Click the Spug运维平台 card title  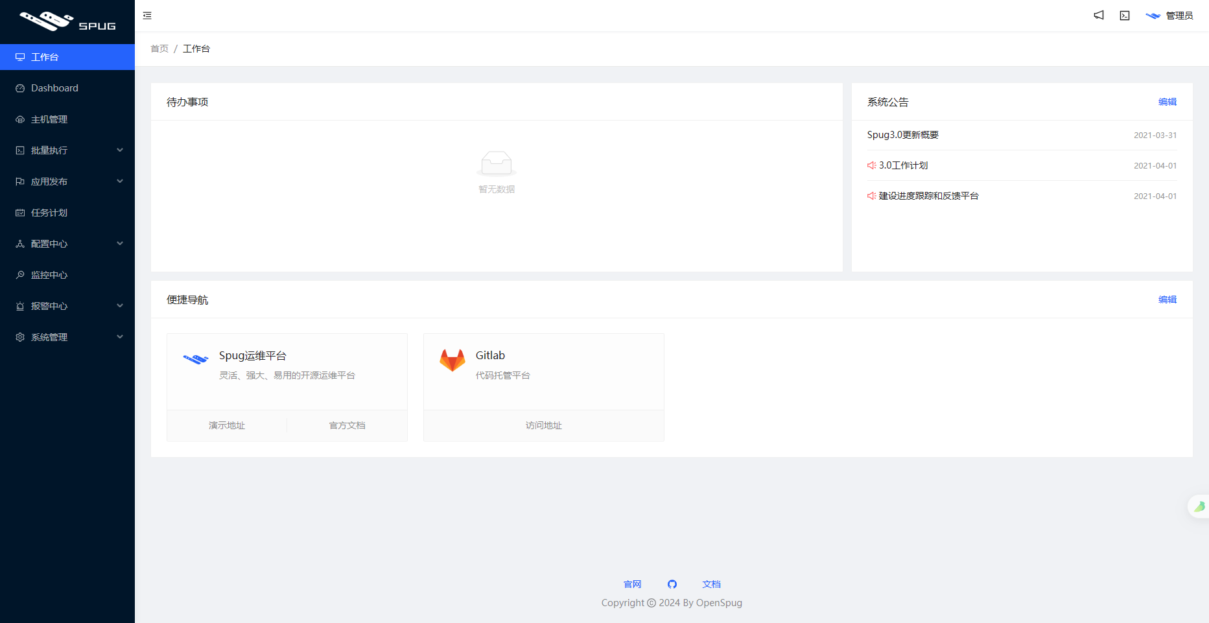(x=253, y=355)
